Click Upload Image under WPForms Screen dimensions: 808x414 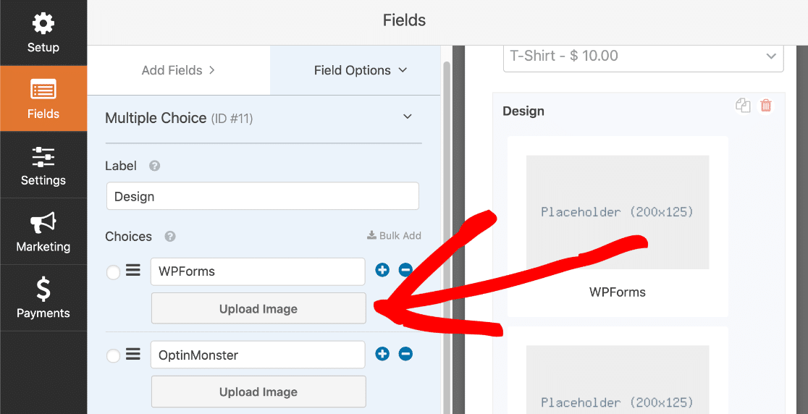pyautogui.click(x=258, y=308)
